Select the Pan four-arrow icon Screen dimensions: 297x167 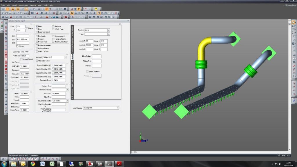coord(79,13)
